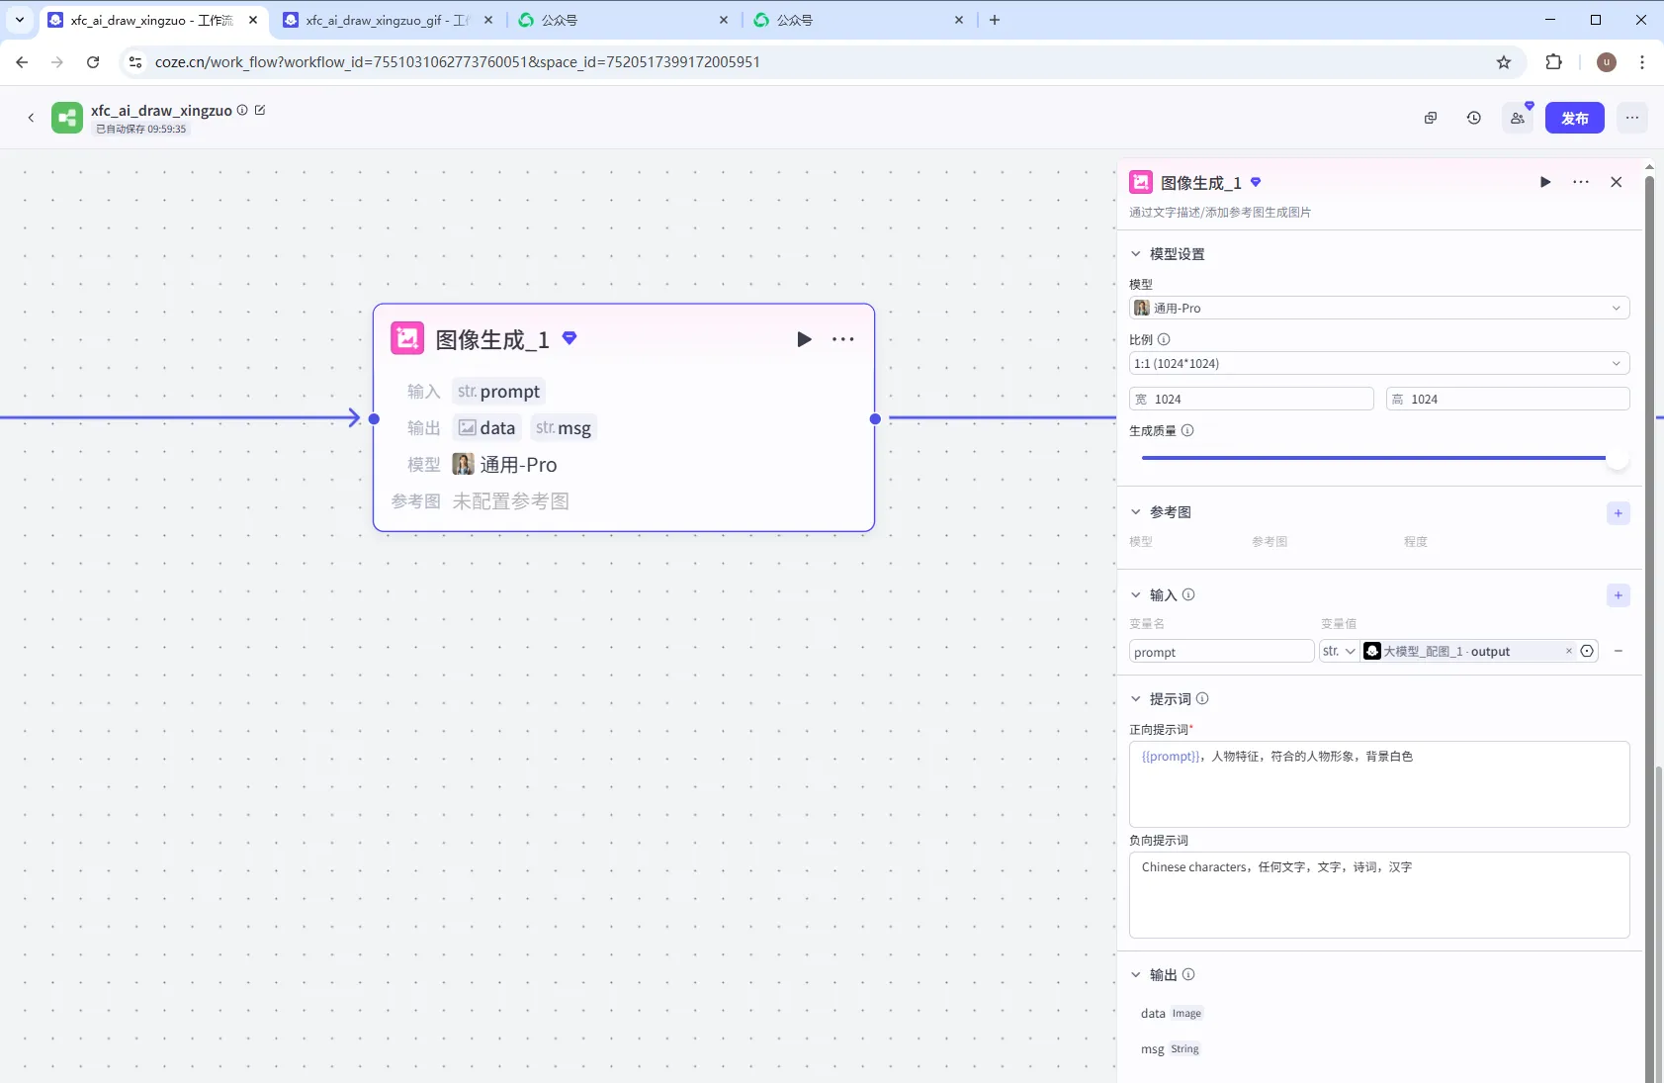Screen dimensions: 1664x1083
Task: Open the 比例 ratio dropdown
Action: (1378, 363)
